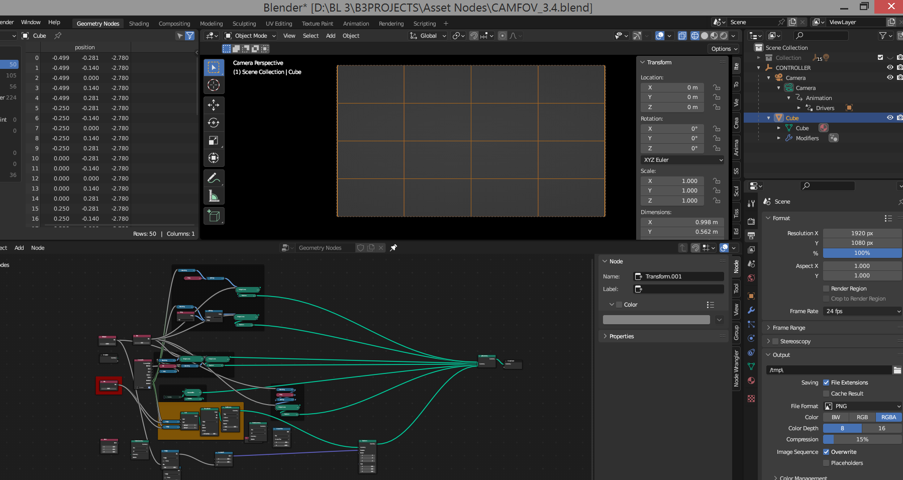903x480 pixels.
Task: Enable the Placeholders checkbox
Action: [826, 463]
